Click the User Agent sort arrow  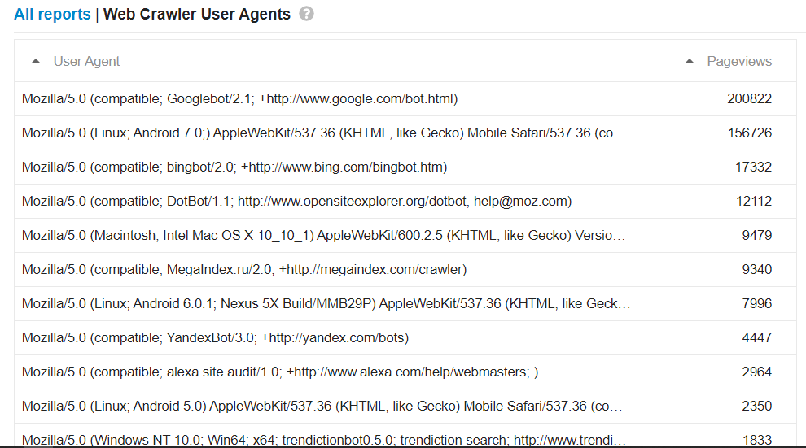coord(36,61)
